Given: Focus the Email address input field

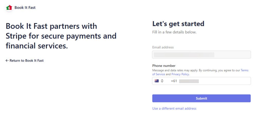Looking at the screenshot, I should click(x=201, y=55).
